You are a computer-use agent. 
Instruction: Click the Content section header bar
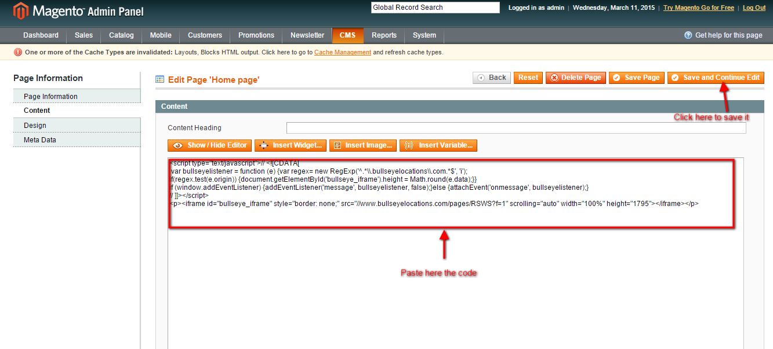click(460, 106)
